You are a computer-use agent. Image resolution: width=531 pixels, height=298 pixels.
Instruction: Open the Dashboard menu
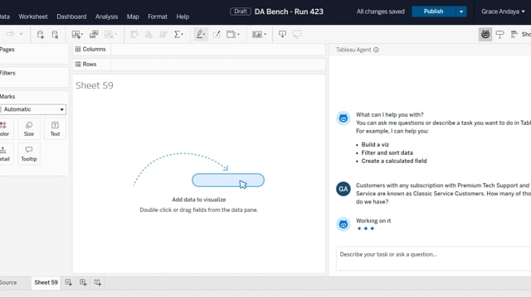(x=71, y=17)
